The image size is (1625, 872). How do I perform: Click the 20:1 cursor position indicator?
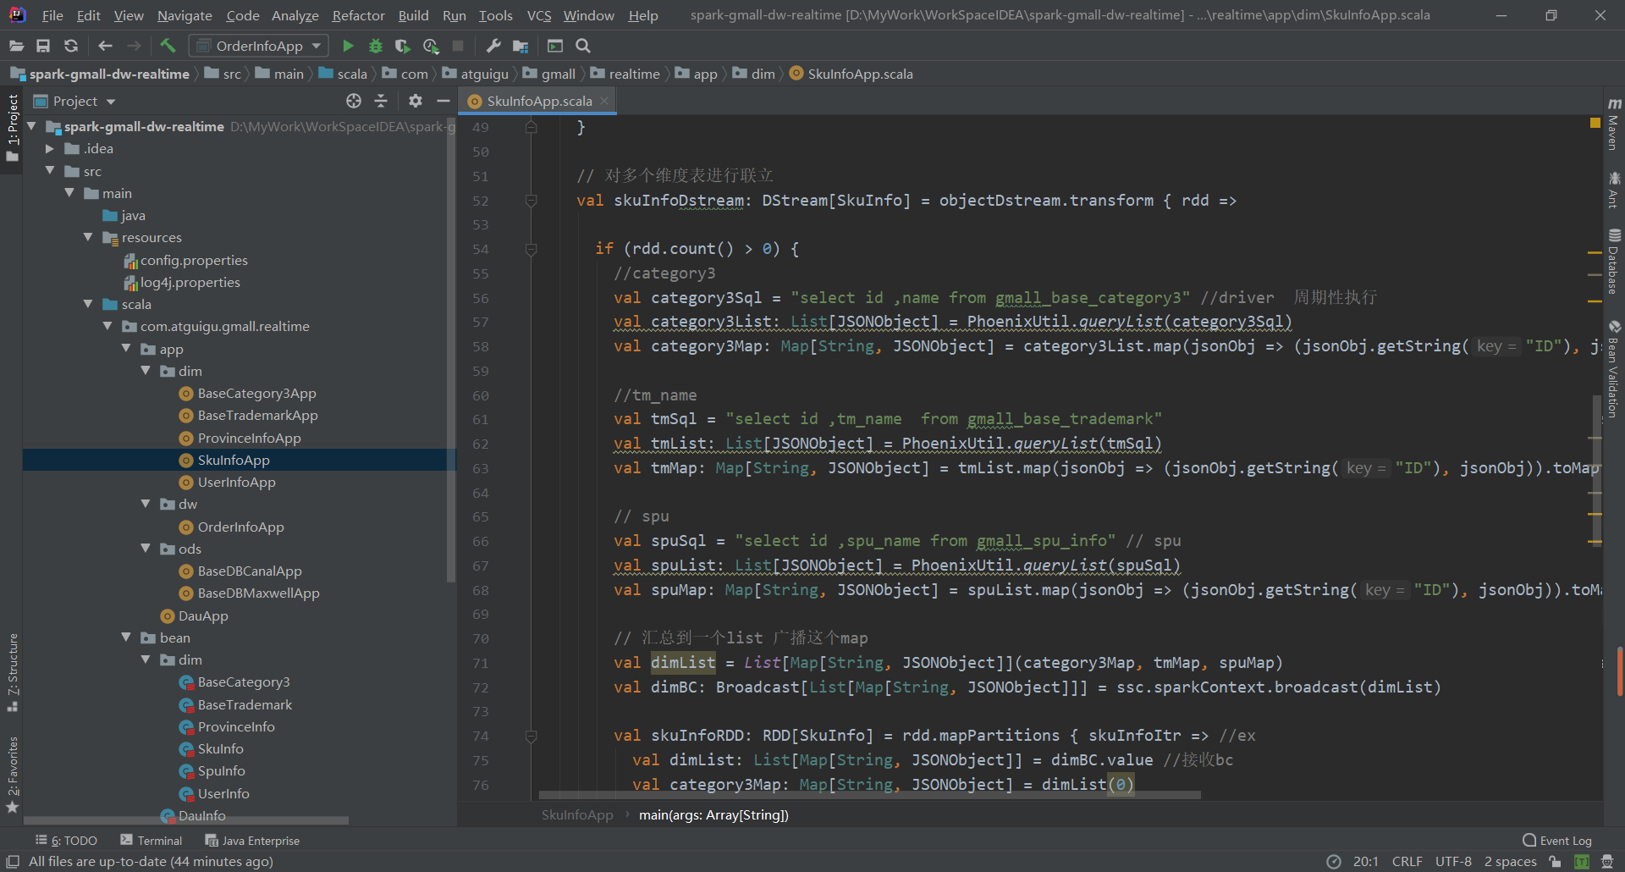(x=1366, y=862)
